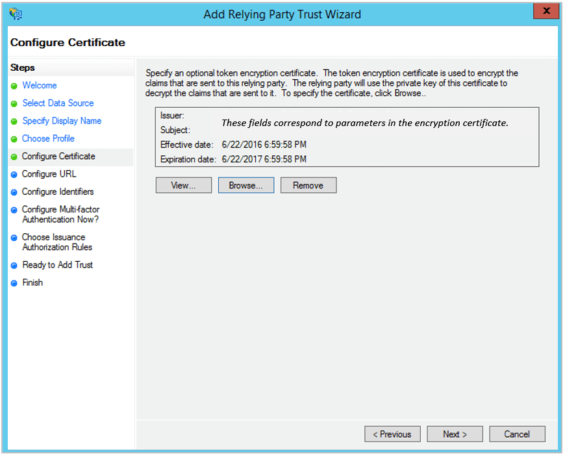Viewport: 565px width, 456px height.
Task: Advance to the next wizard page
Action: [x=455, y=434]
